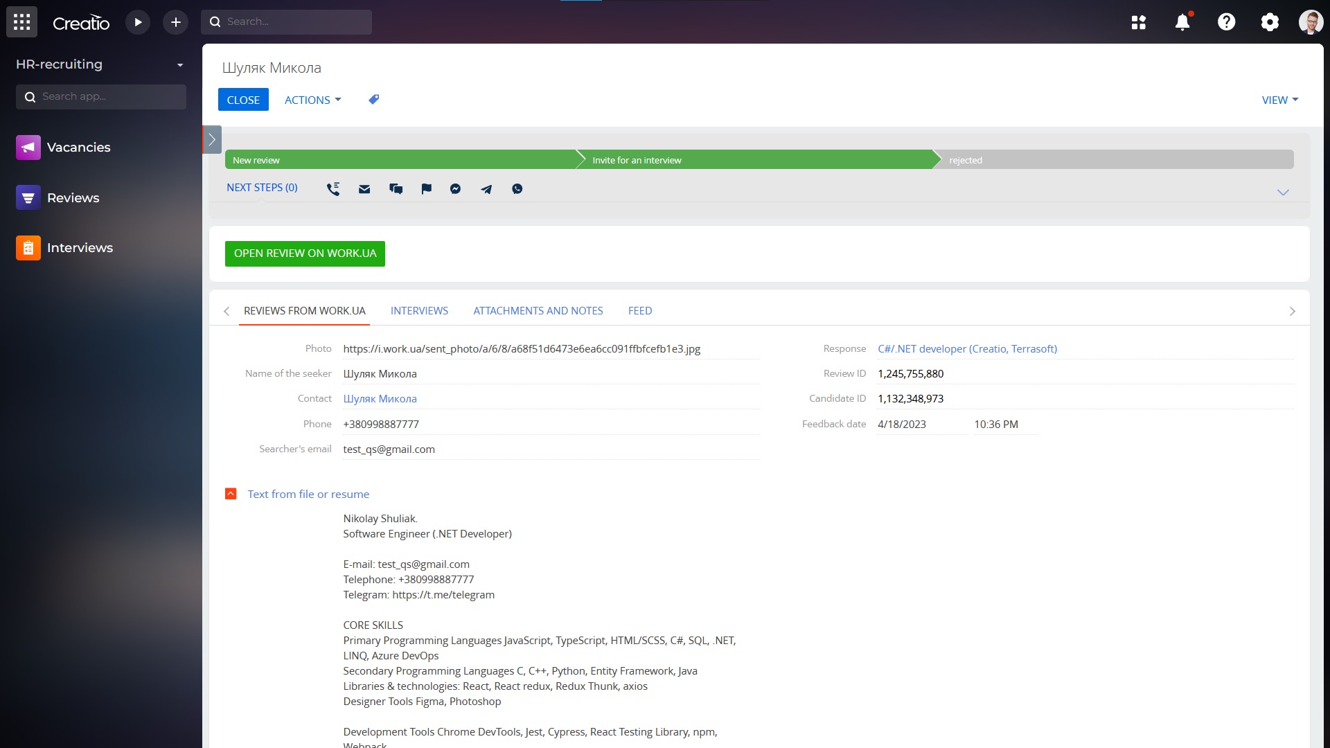
Task: Open the app launcher grid icon
Action: tap(21, 22)
